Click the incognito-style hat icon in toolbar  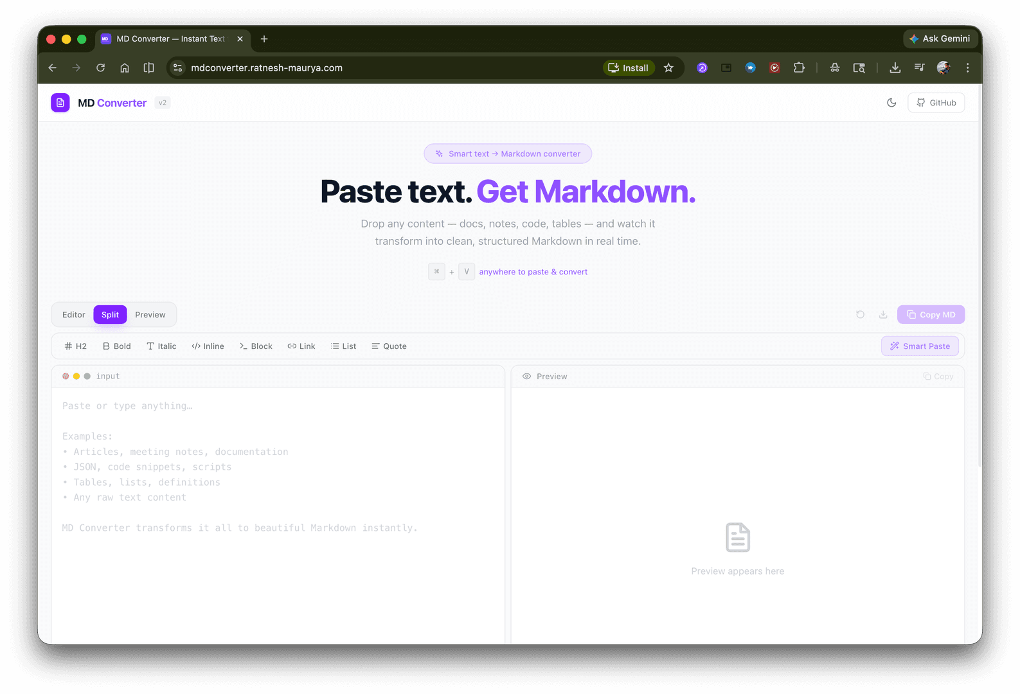835,67
